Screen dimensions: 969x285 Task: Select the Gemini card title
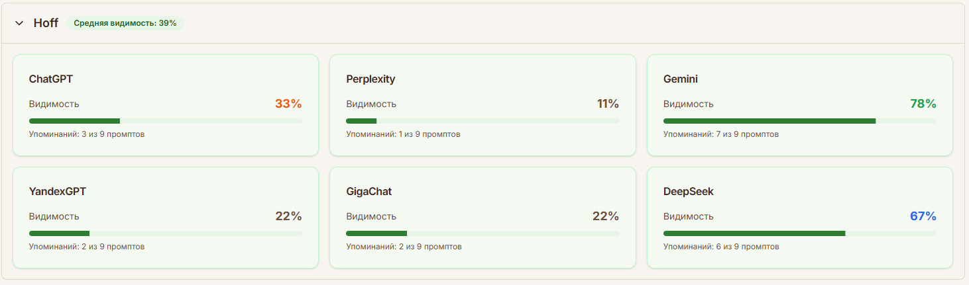coord(680,79)
